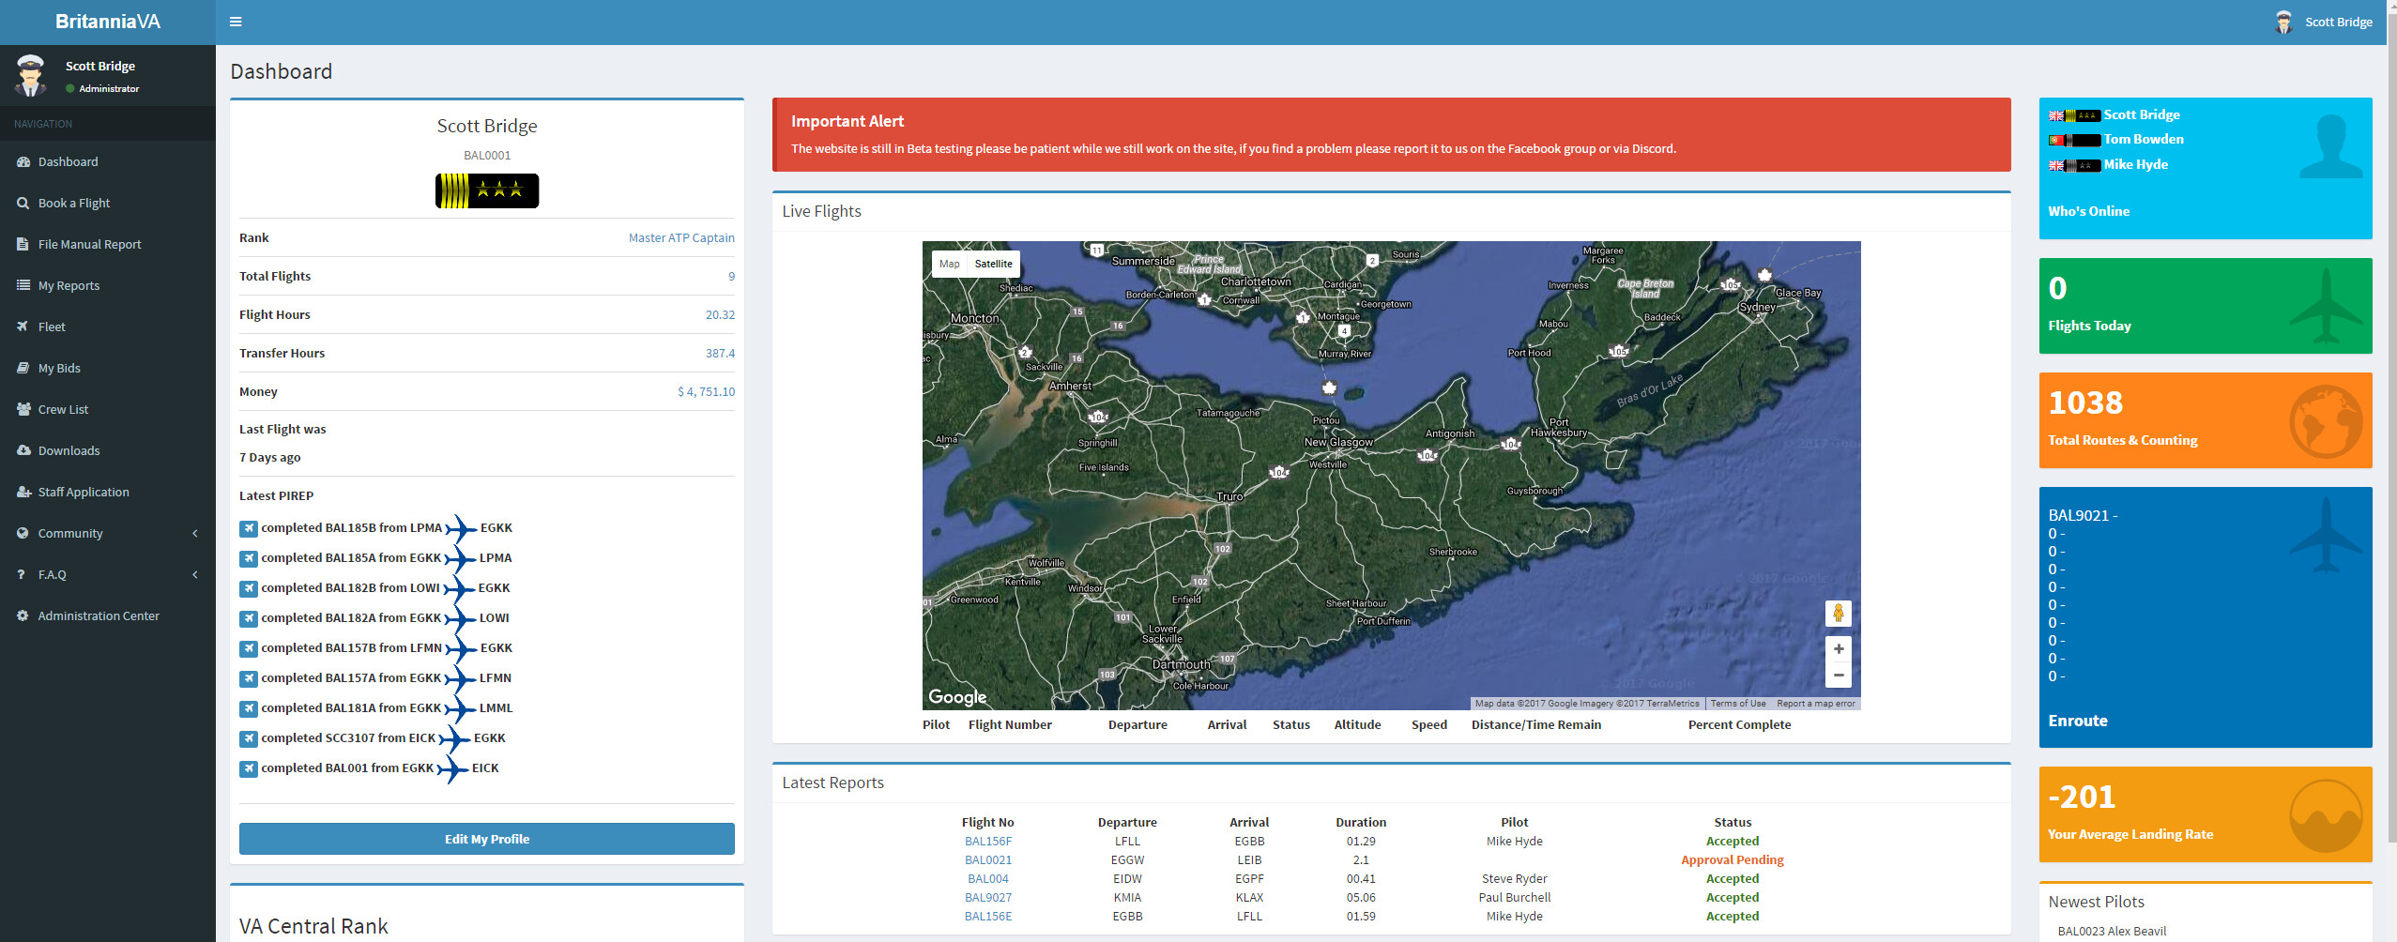Open flight report BAL156F link

[987, 841]
